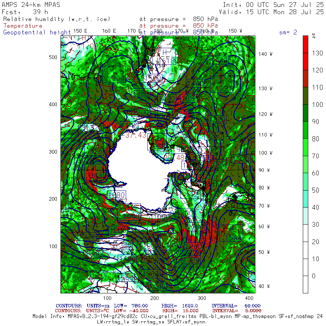Click the boxed "H 1618" high marker on the map

click(x=165, y=57)
